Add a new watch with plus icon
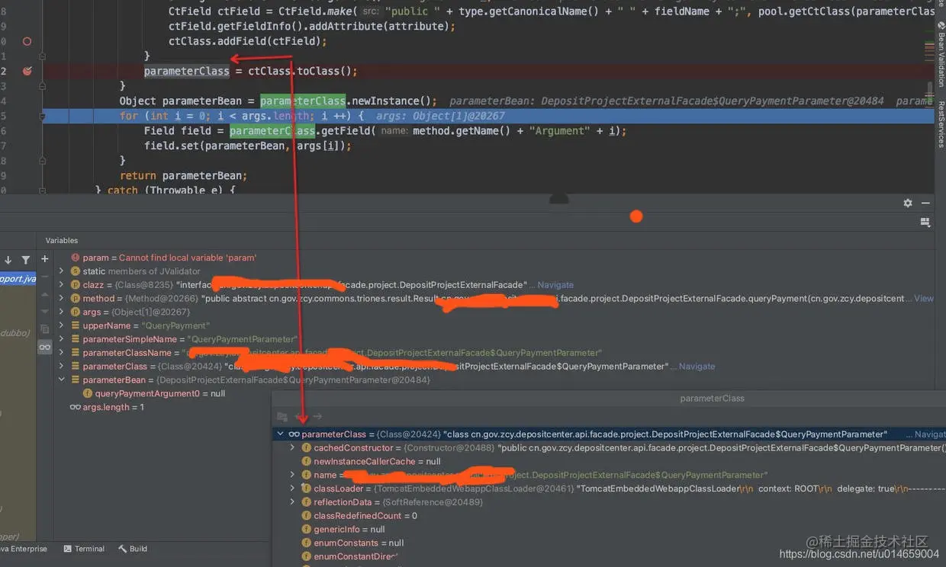The image size is (946, 567). (45, 259)
